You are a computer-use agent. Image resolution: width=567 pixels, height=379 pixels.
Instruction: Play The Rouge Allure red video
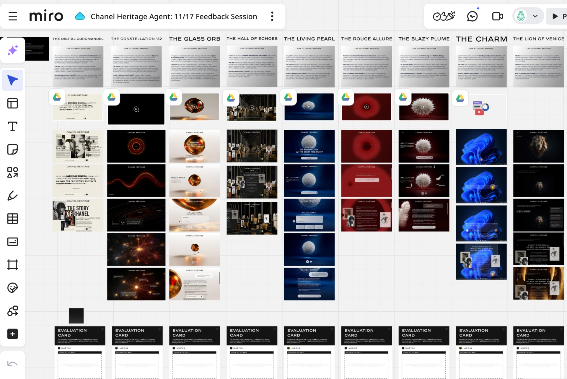[x=366, y=107]
